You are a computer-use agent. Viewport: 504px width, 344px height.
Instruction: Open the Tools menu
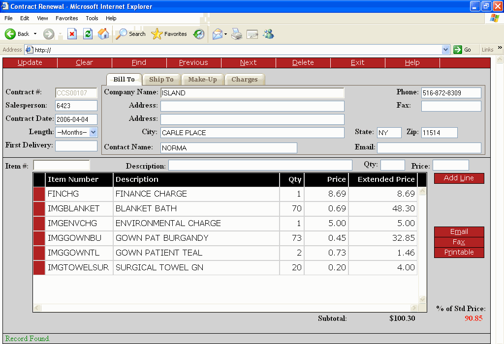point(92,18)
